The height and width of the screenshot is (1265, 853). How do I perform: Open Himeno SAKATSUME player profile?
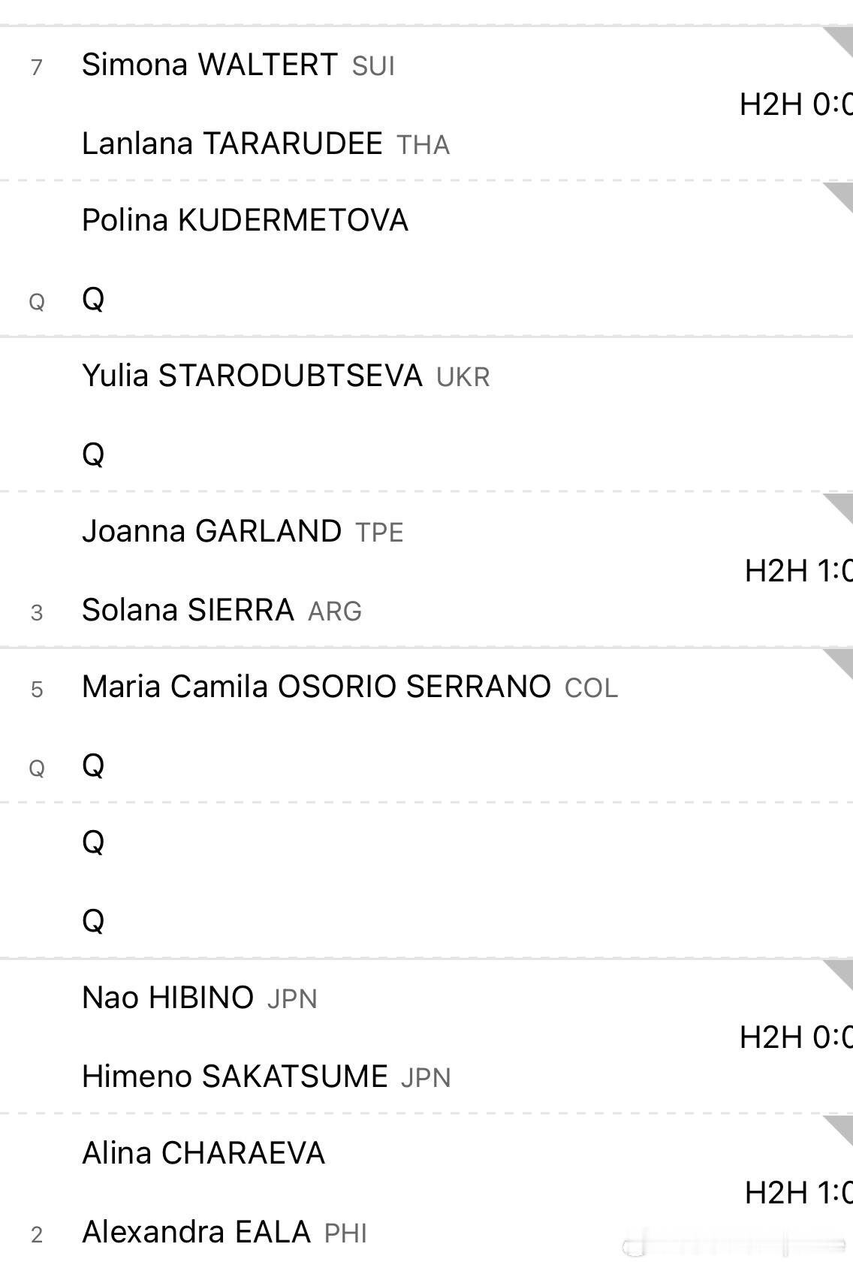tap(235, 1076)
